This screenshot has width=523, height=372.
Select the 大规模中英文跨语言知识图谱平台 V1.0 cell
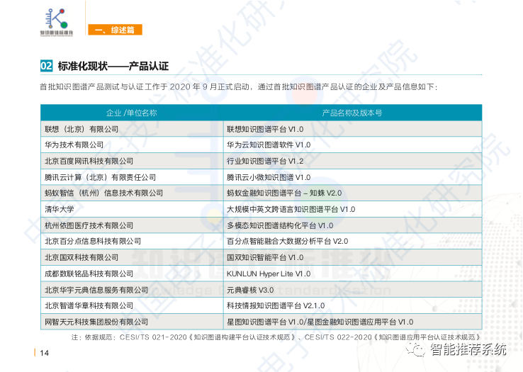point(352,209)
